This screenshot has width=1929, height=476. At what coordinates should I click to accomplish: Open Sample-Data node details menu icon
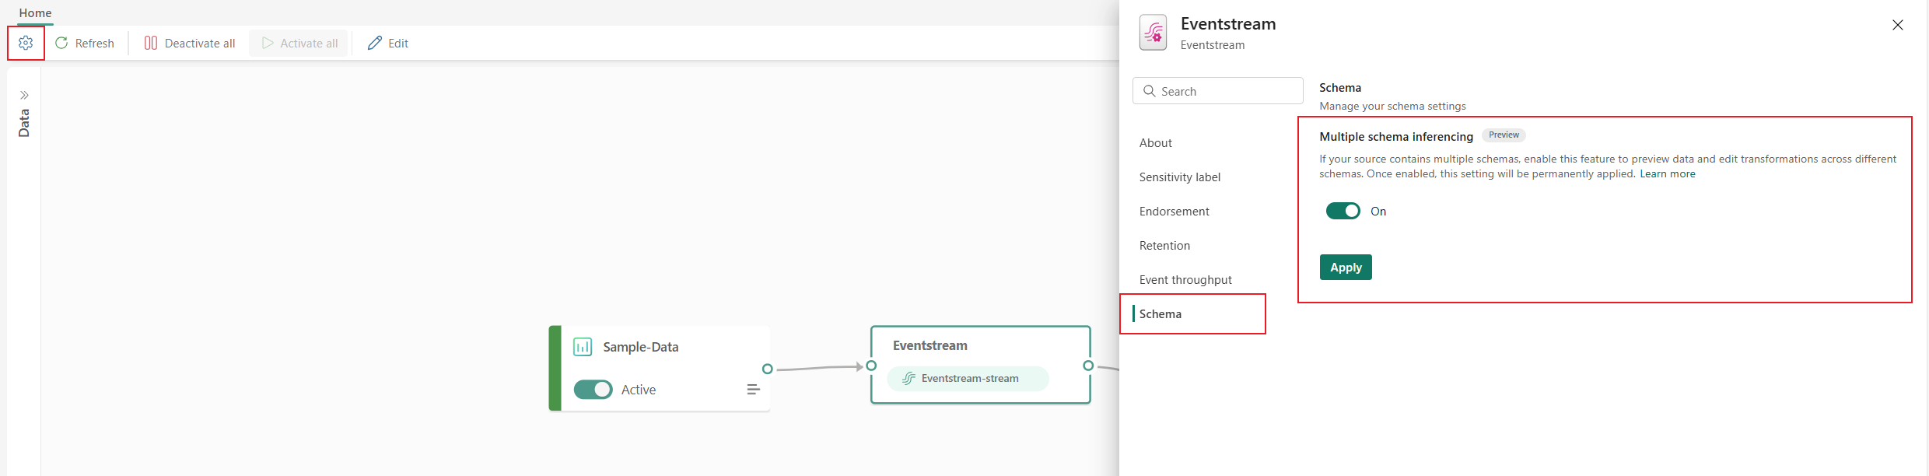click(x=753, y=390)
